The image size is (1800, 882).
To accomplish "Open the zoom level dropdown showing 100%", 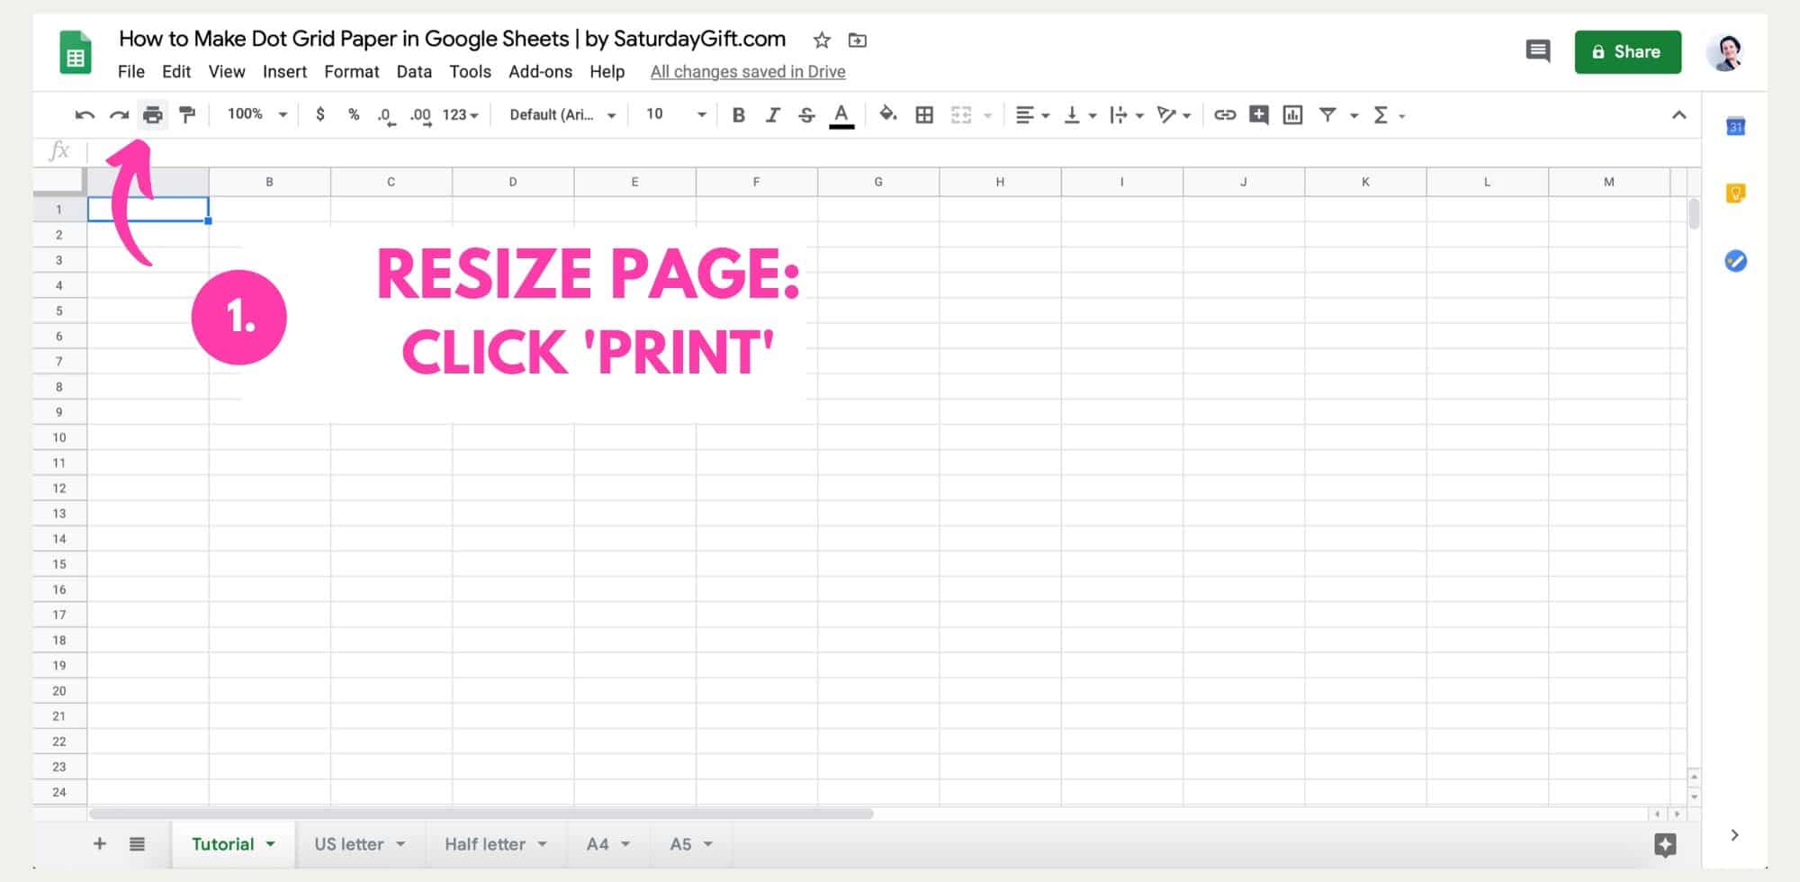I will pos(255,114).
